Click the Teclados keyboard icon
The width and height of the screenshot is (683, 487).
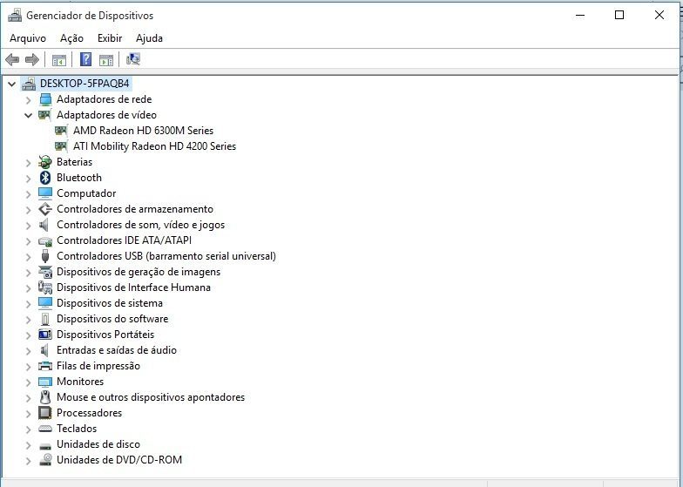coord(45,429)
